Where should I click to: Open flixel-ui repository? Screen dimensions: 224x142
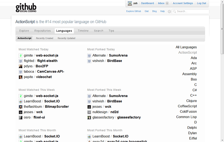click(39, 118)
